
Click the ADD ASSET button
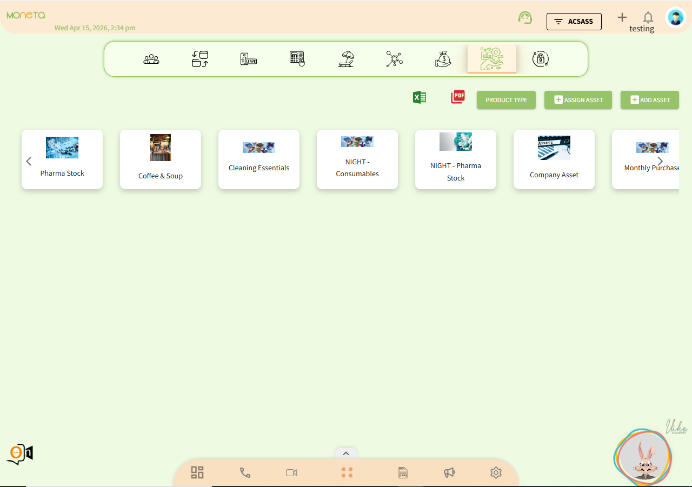650,100
